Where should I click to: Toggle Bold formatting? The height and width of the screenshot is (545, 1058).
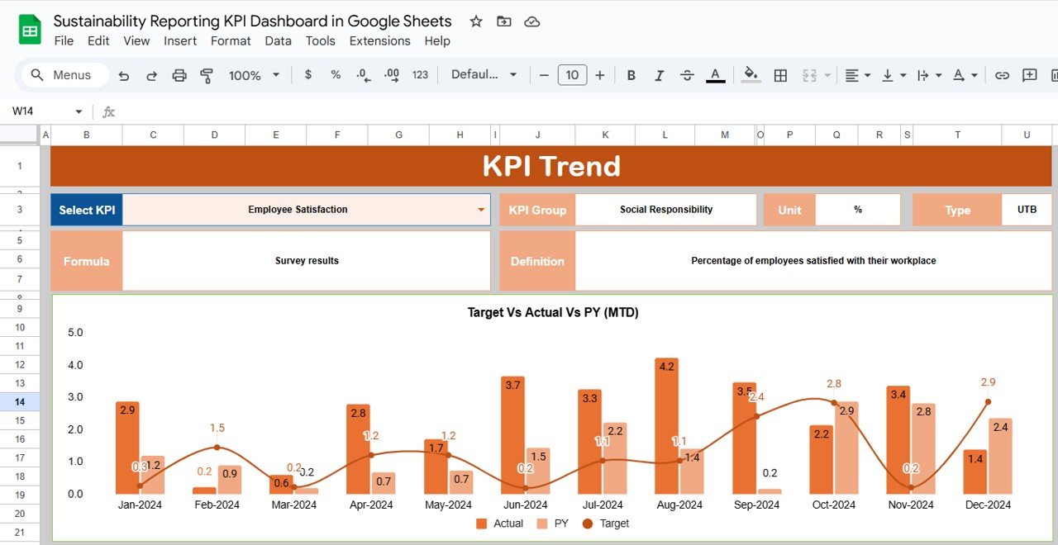[x=631, y=75]
